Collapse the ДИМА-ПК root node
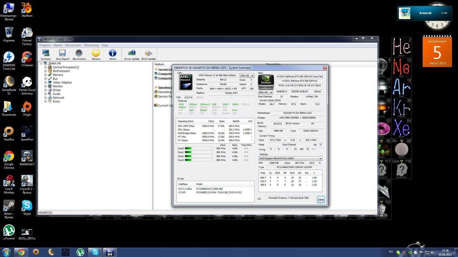The width and height of the screenshot is (458, 257). 41,63
